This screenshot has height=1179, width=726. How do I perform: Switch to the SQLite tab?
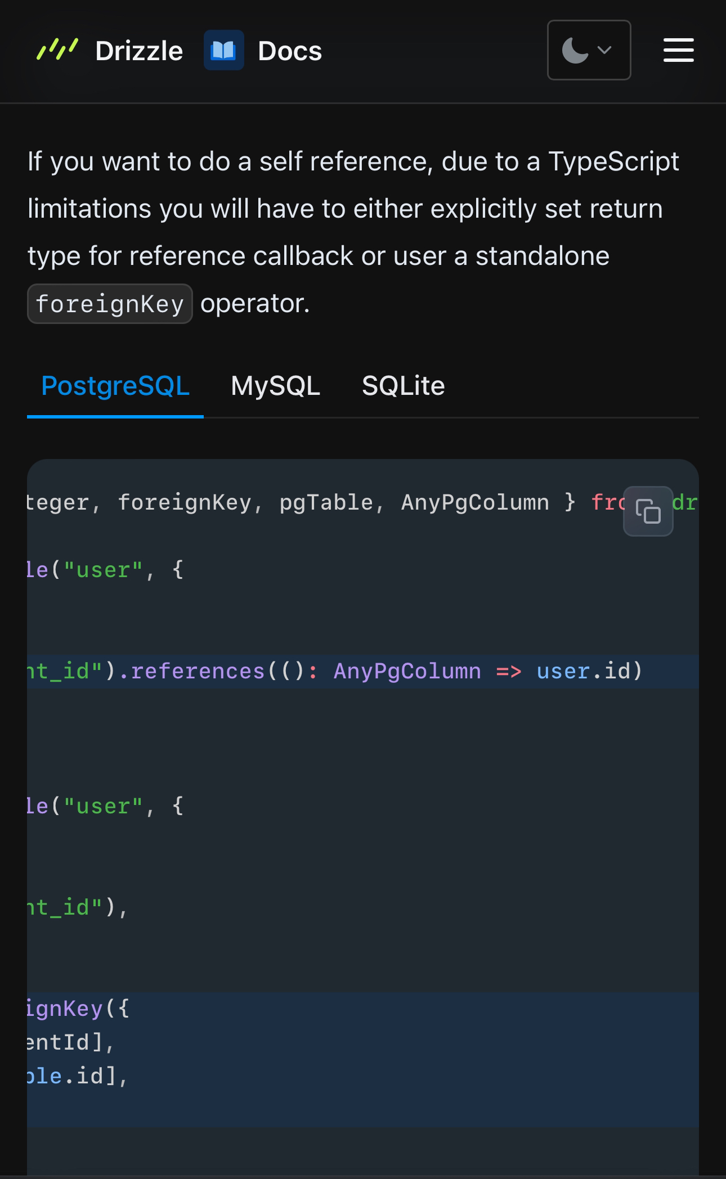pos(403,386)
